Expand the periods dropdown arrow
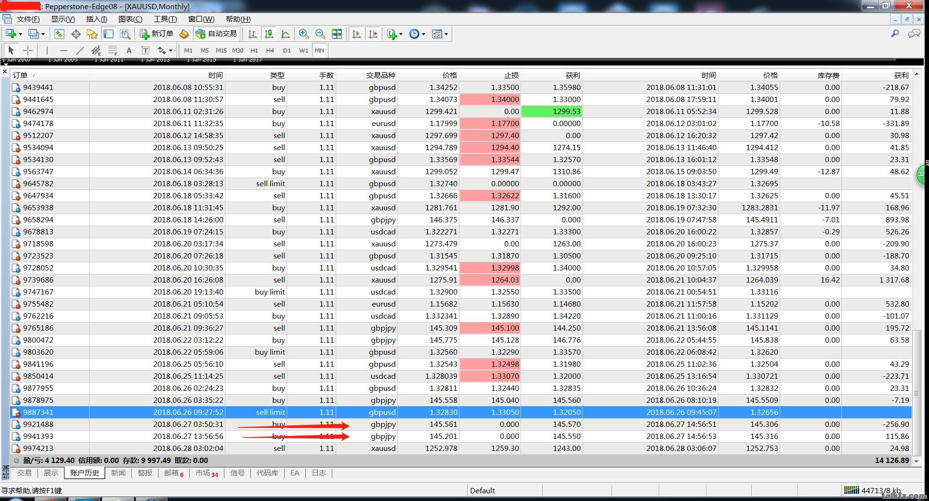The width and height of the screenshot is (929, 501). [423, 34]
